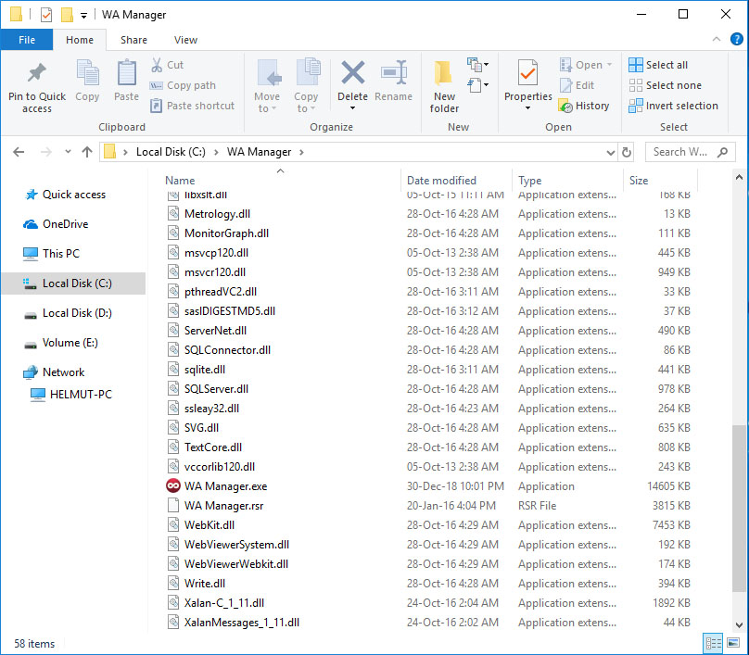The height and width of the screenshot is (655, 749).
Task: Click the Edit ribbon icon
Action: click(566, 85)
